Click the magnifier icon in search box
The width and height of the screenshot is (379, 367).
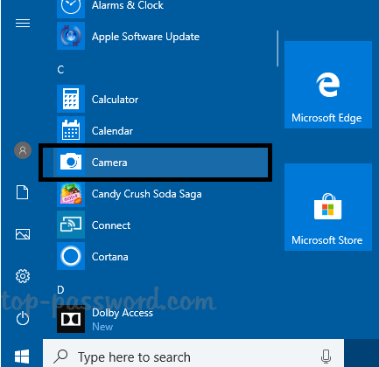click(61, 356)
